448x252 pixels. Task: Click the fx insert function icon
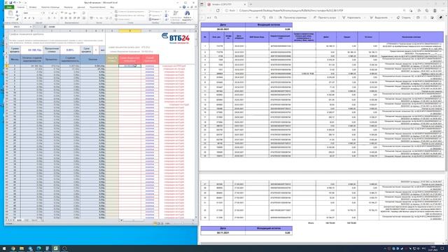pyautogui.click(x=45, y=27)
